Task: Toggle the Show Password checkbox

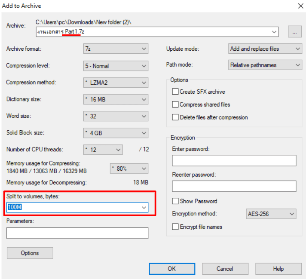Action: coord(175,201)
